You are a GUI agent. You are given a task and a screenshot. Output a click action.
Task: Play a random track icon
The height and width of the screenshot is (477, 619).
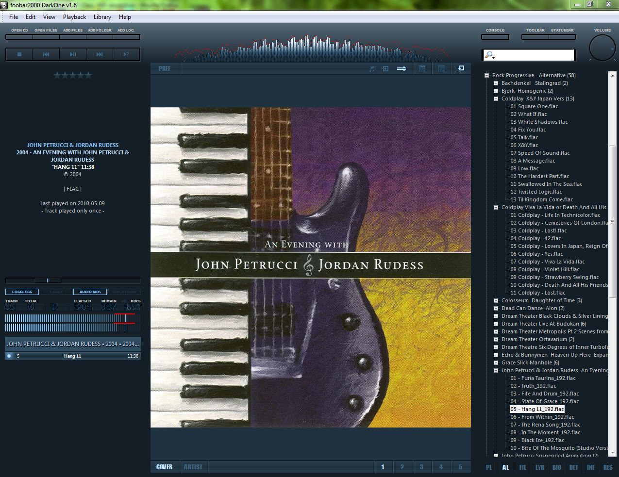click(x=126, y=54)
